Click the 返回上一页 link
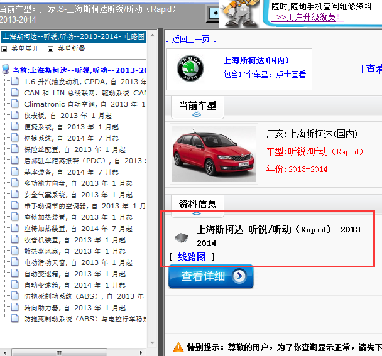This screenshot has width=382, height=356. pyautogui.click(x=190, y=39)
